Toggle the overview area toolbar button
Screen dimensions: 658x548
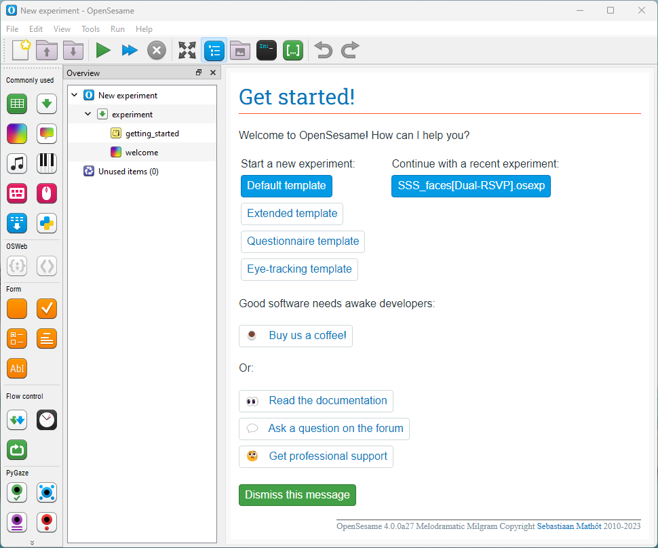[214, 50]
